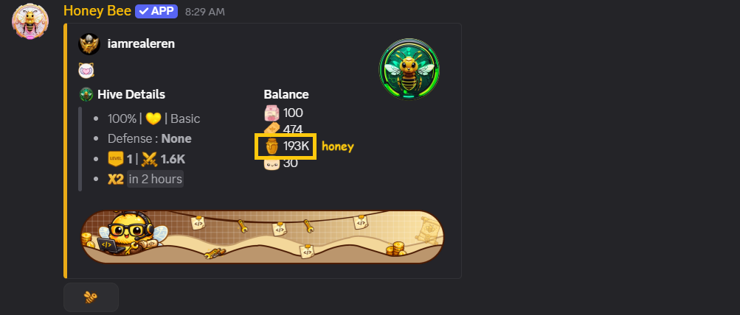Click the cat face emoji below the author name

(86, 71)
